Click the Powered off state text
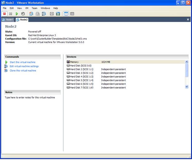 35,32
